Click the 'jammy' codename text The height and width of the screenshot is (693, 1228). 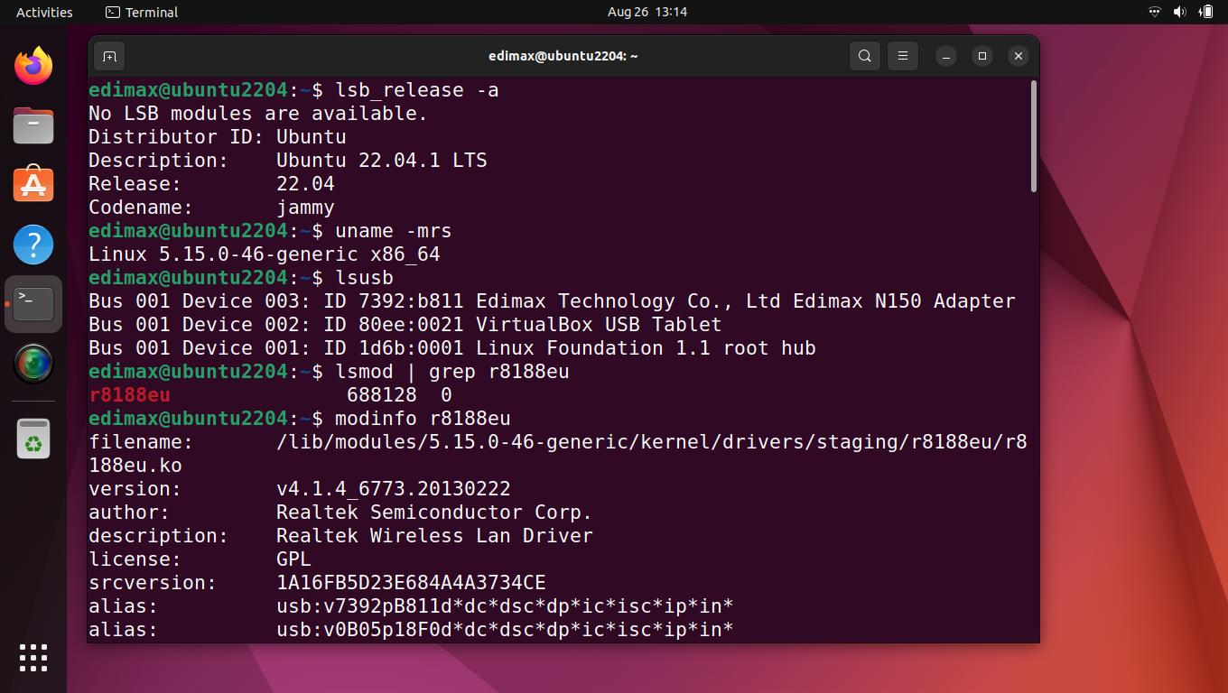tap(305, 208)
